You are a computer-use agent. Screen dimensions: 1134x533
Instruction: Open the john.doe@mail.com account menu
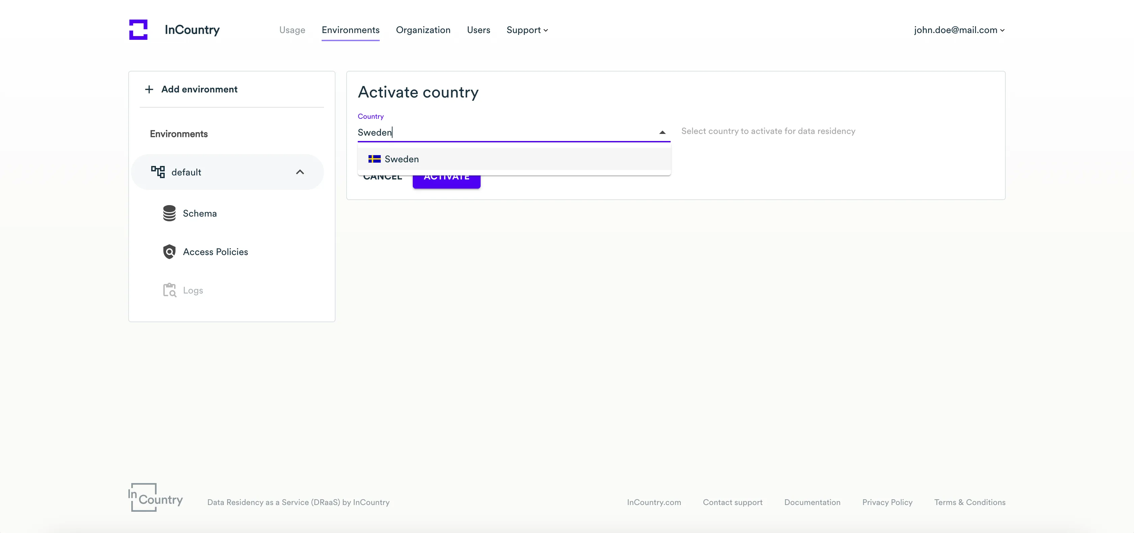[959, 30]
